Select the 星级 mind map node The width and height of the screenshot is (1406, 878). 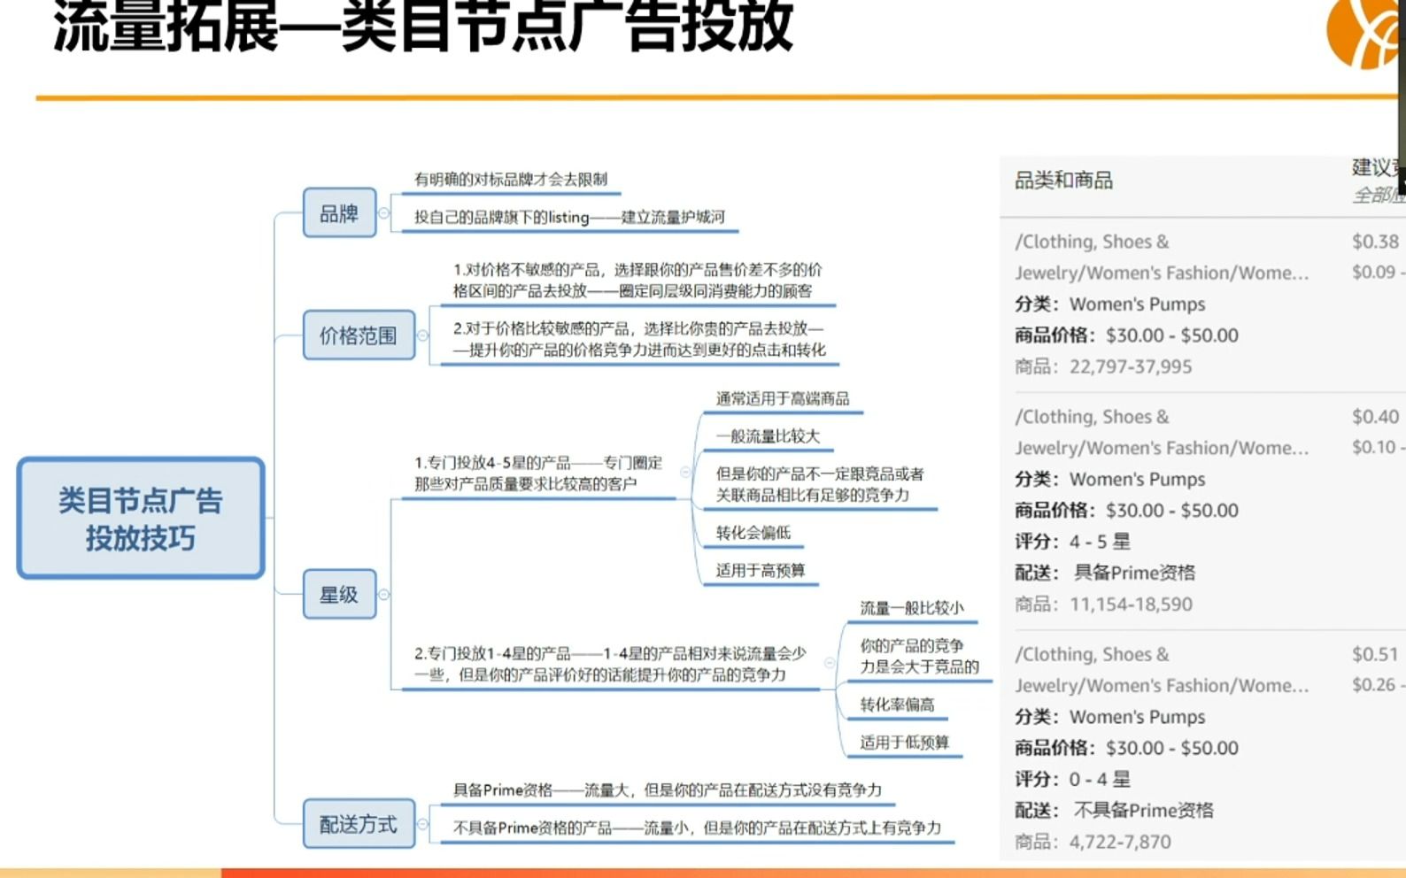[x=339, y=595]
